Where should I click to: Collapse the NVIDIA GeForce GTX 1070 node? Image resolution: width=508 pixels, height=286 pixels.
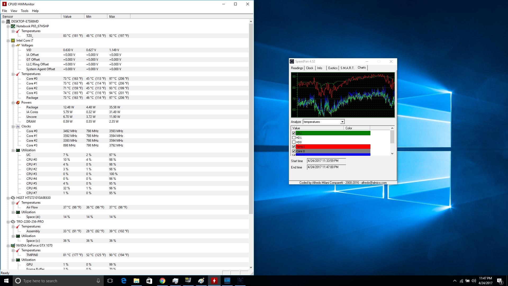[x=8, y=246]
